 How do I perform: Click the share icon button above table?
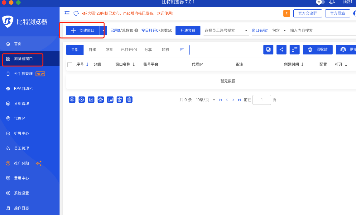pos(281,49)
